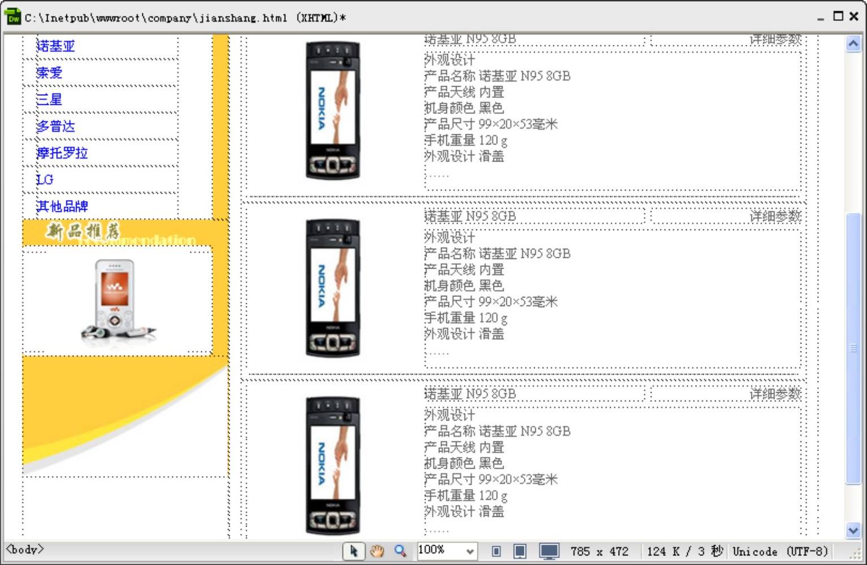Select the top Nokia N95 phone image
Viewport: 867px width, 565px height.
[333, 111]
